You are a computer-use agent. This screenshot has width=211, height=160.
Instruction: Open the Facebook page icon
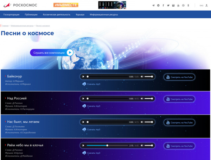click(x=163, y=6)
